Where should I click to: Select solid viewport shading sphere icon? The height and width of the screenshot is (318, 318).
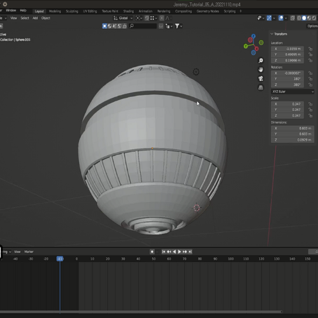pyautogui.click(x=304, y=18)
